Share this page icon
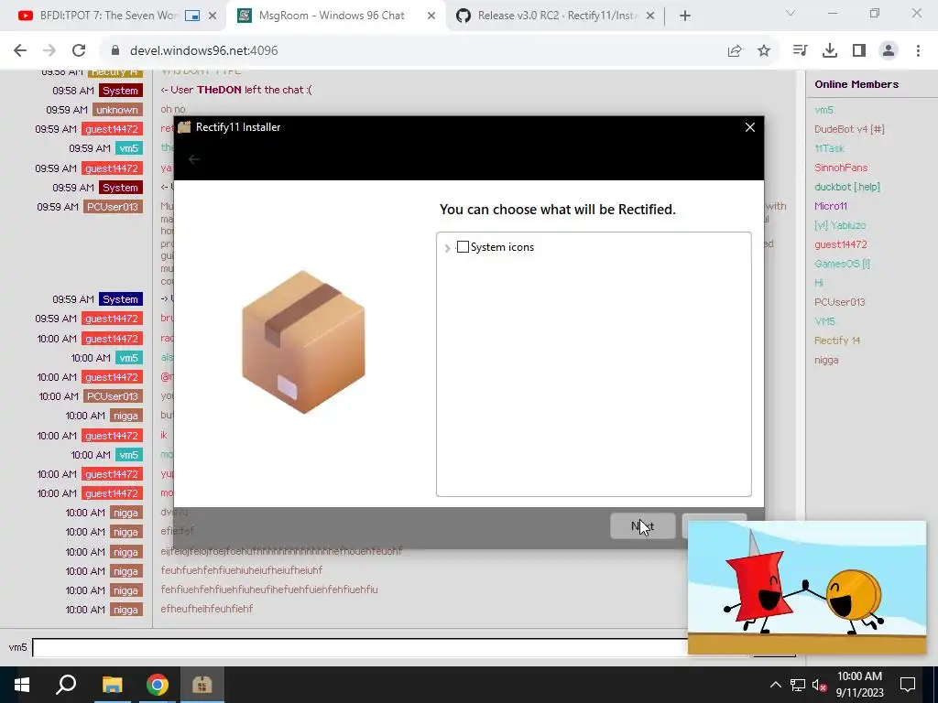 tap(735, 51)
